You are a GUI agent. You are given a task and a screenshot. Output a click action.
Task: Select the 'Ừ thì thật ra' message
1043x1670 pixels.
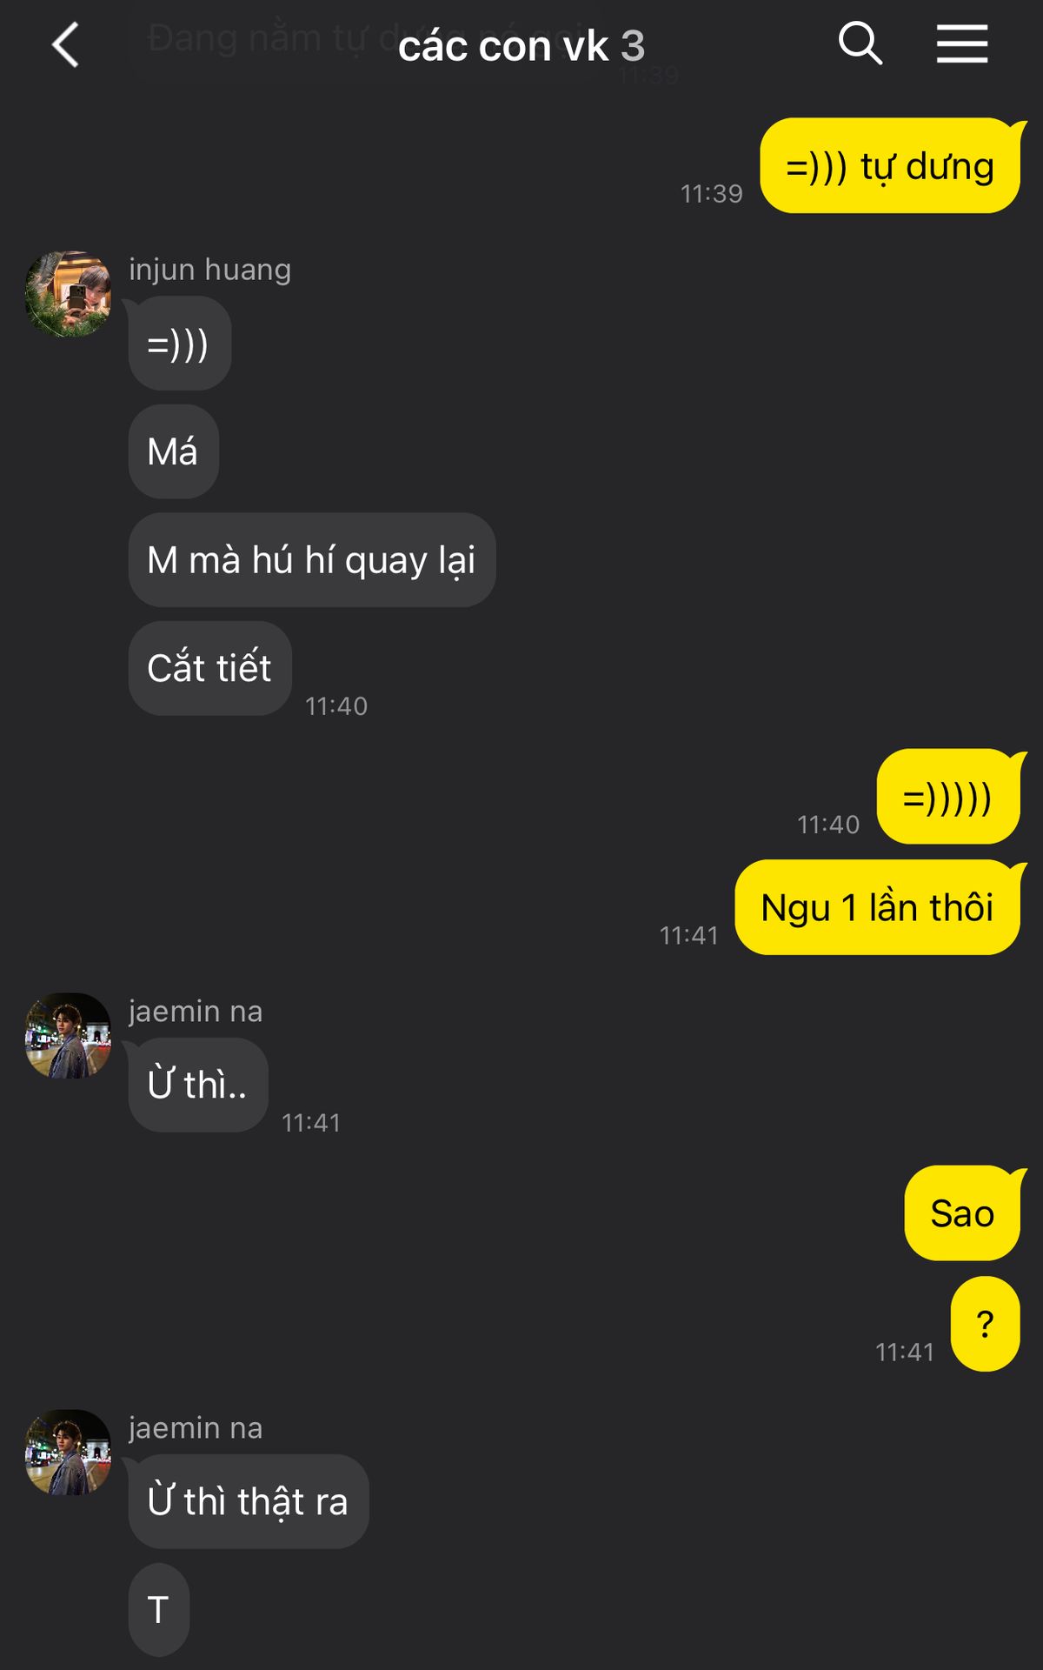[248, 1501]
